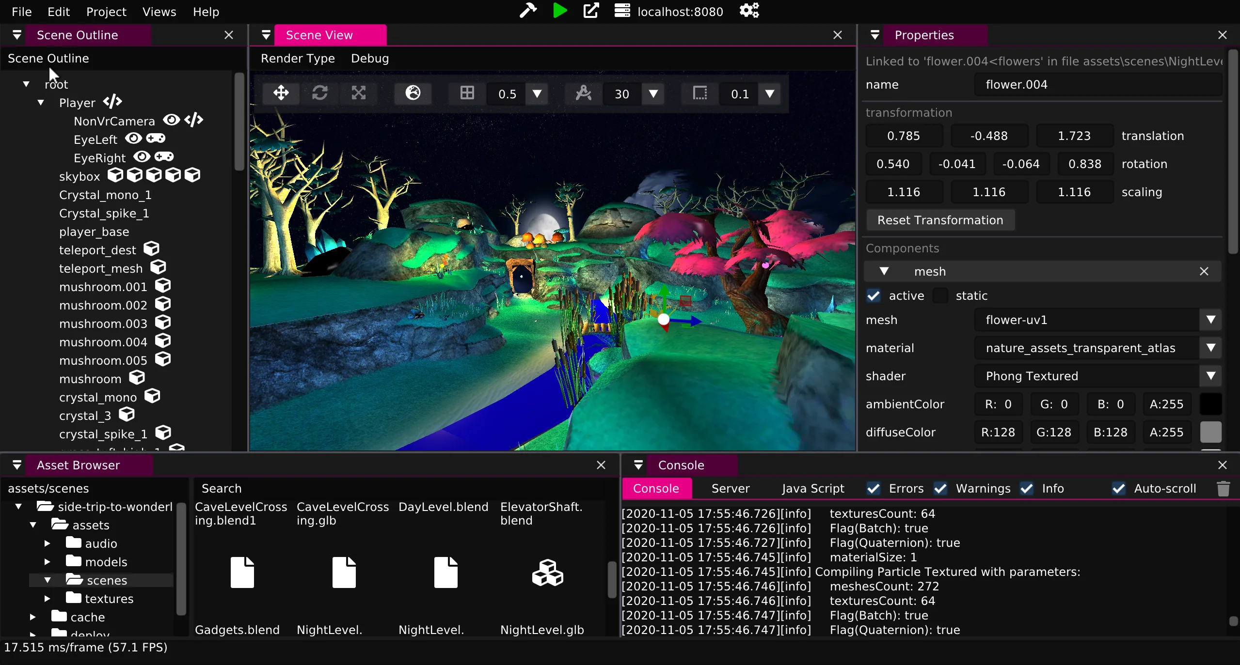
Task: Click the localhost:8080 link in the top bar
Action: click(680, 11)
